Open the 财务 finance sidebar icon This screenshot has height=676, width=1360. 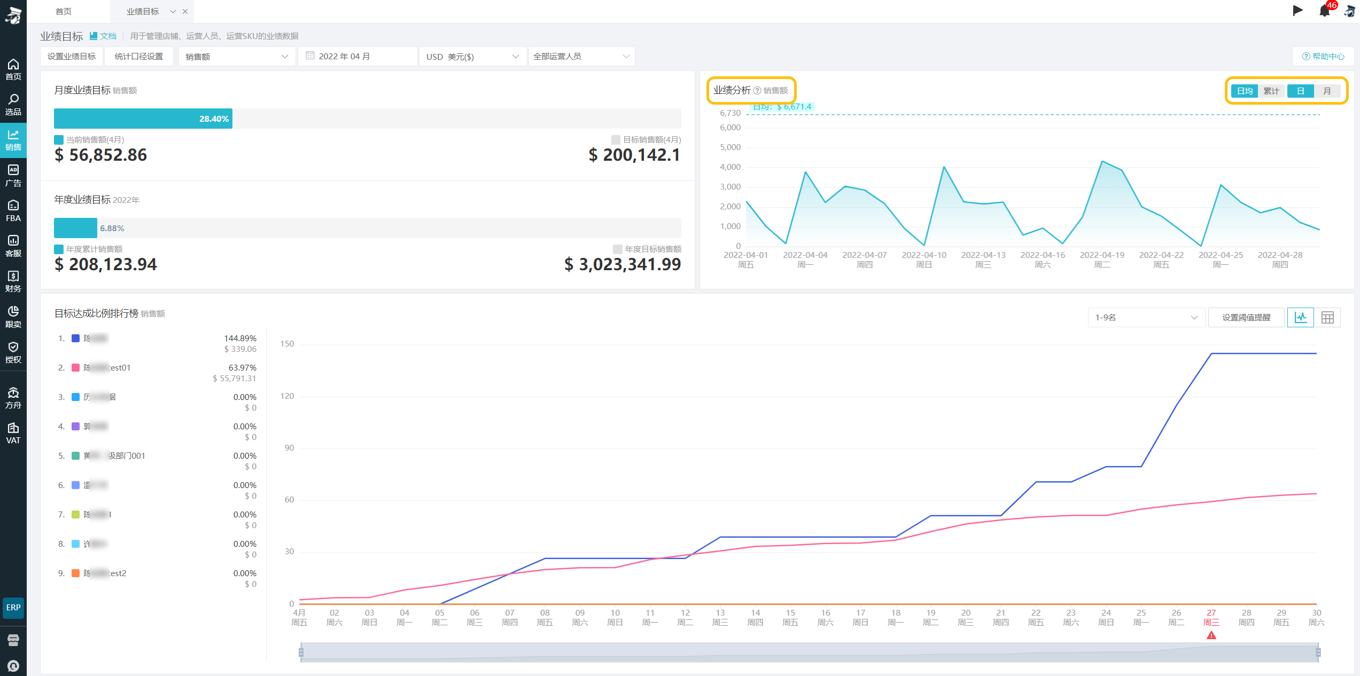(13, 281)
